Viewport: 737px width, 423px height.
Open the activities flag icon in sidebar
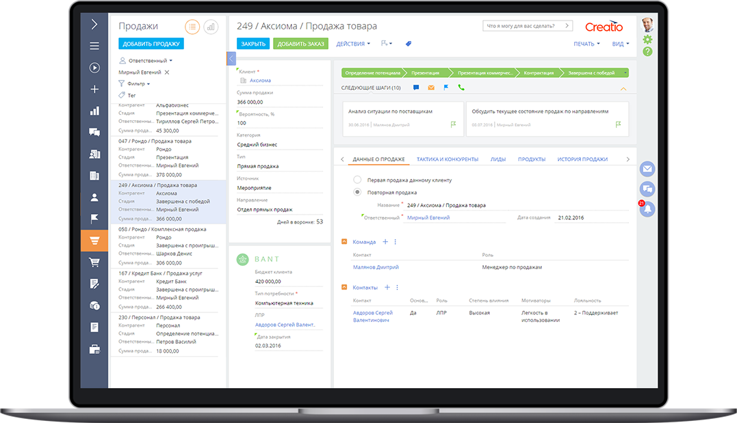point(94,218)
